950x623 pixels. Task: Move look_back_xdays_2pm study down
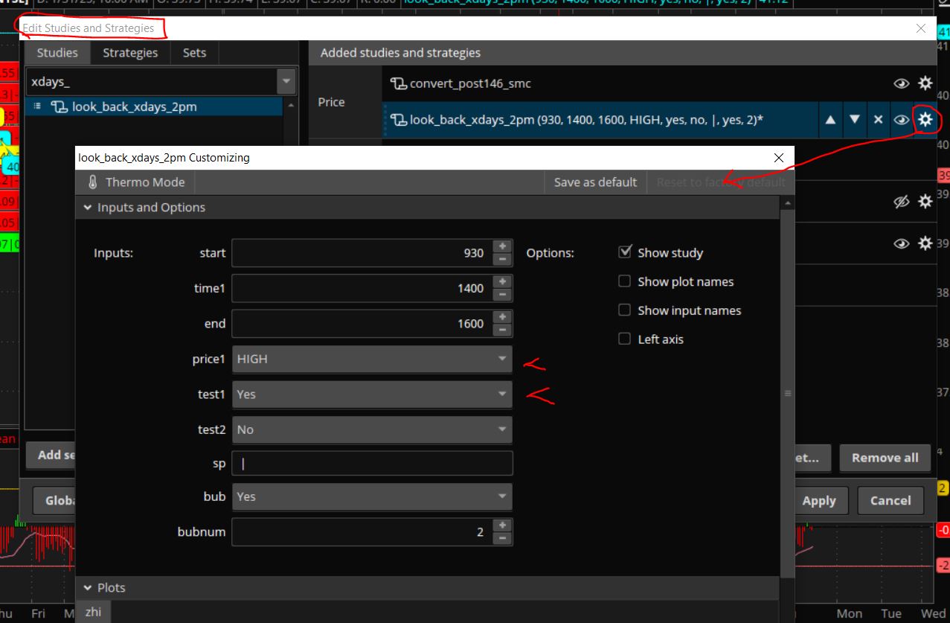[x=855, y=120]
